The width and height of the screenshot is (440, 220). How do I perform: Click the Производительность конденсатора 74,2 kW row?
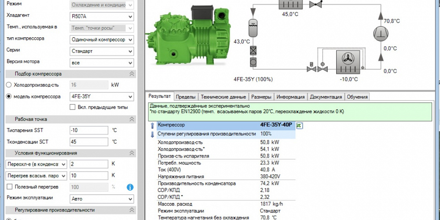[x=226, y=183]
